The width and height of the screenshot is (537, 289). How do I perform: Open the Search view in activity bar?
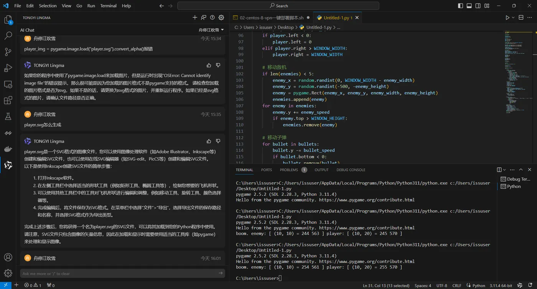tap(8, 36)
